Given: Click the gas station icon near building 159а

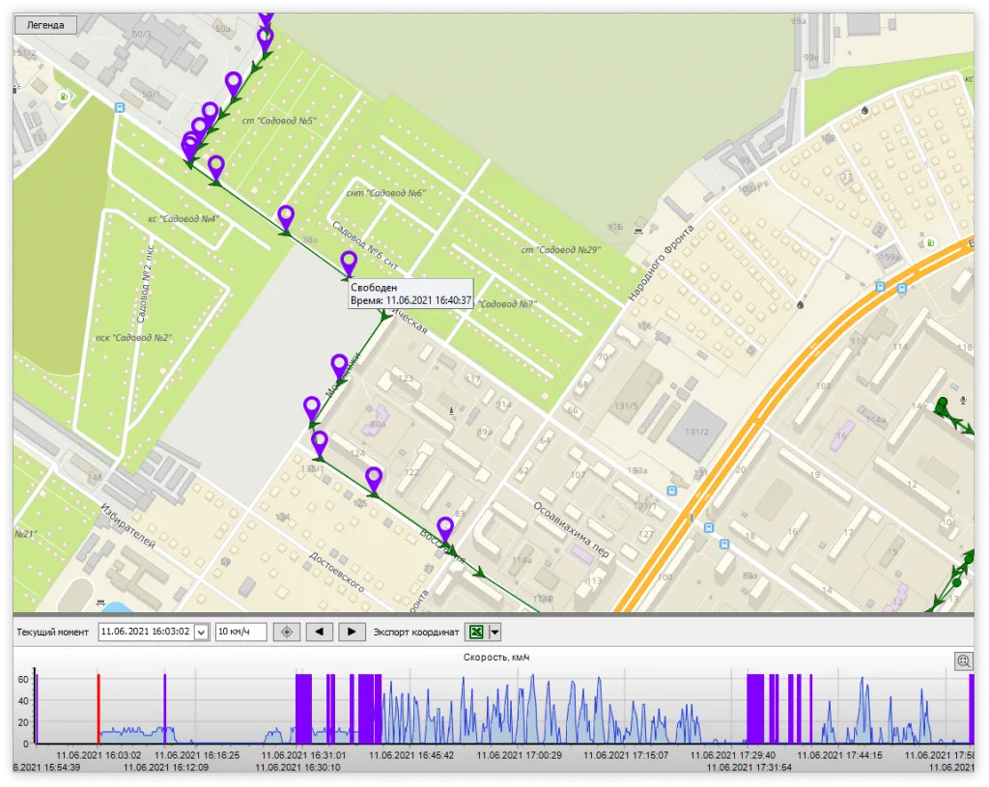Looking at the screenshot, I should [929, 242].
